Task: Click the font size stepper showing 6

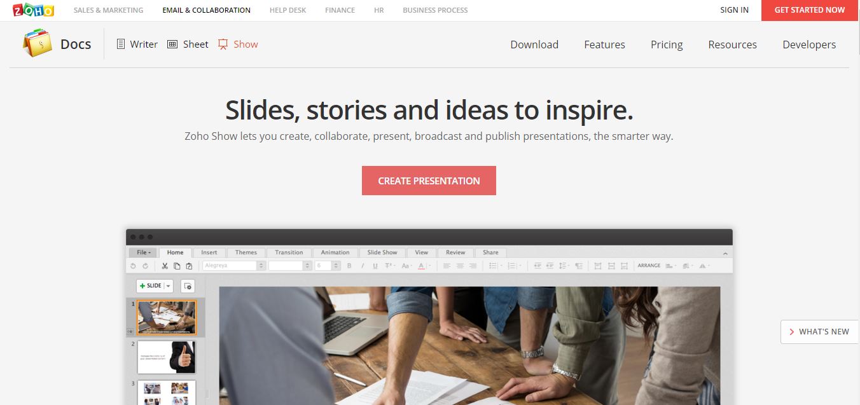Action: (x=328, y=266)
